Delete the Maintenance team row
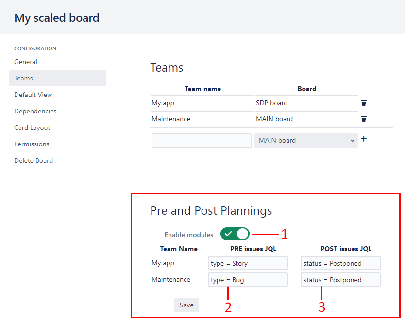 (364, 119)
